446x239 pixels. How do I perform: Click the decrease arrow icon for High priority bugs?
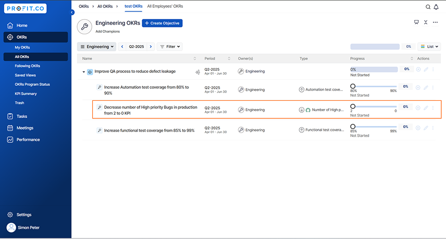click(x=302, y=110)
